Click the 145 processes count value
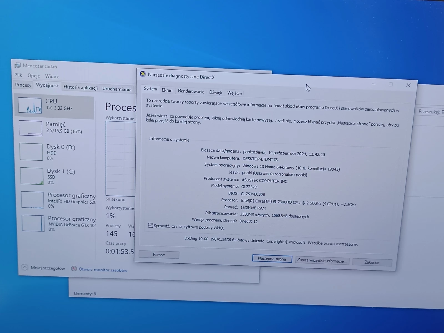The image size is (444, 333). [112, 234]
